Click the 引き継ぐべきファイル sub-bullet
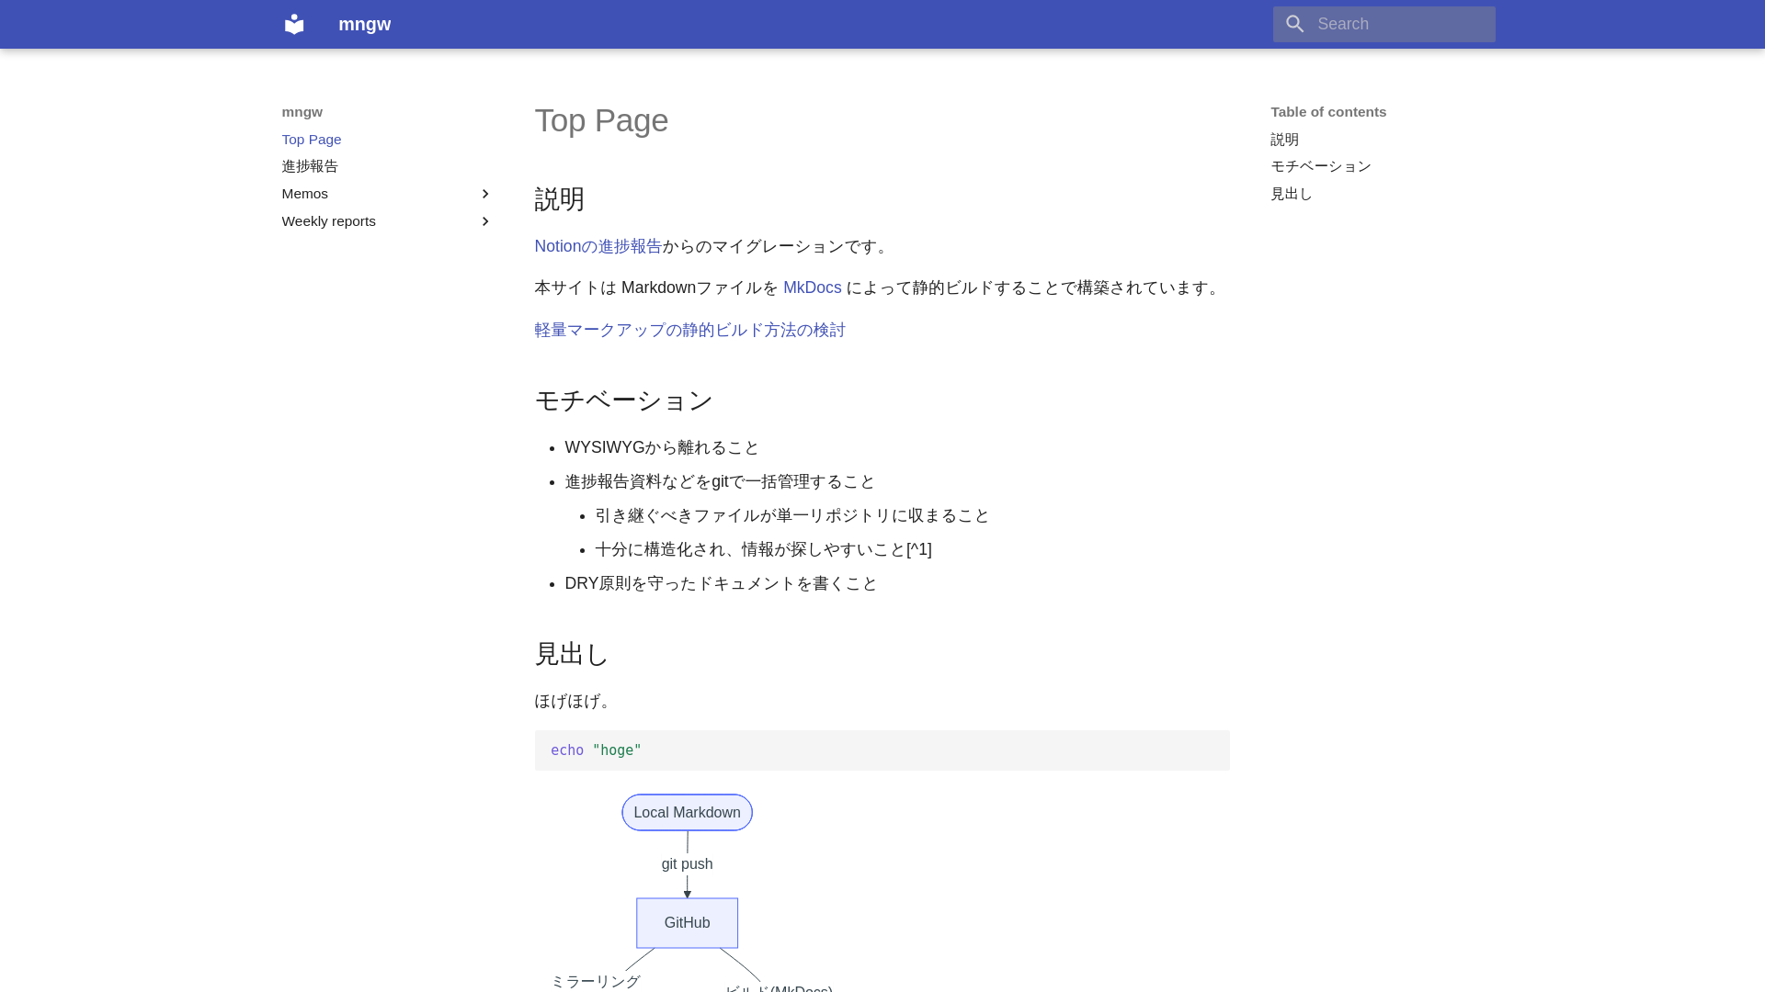 792,515
